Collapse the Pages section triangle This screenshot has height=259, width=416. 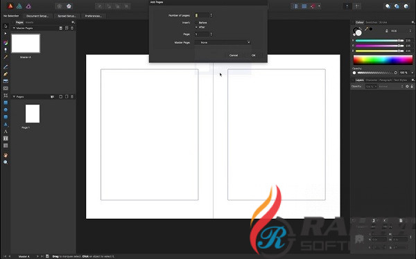14,97
